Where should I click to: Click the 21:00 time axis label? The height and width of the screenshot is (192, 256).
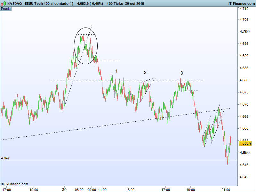pyautogui.click(x=226, y=190)
